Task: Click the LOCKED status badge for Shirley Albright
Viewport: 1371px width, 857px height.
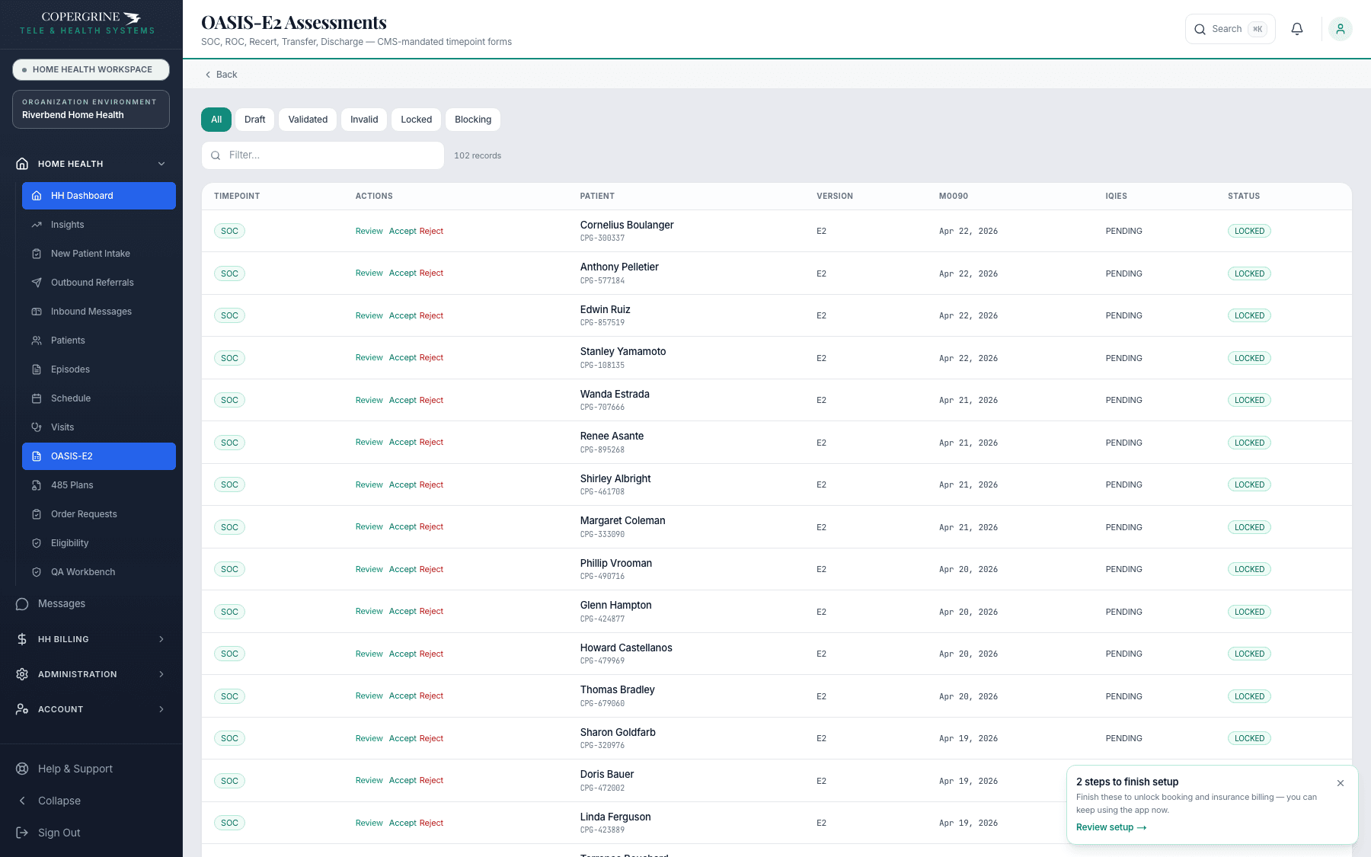Action: (1249, 484)
